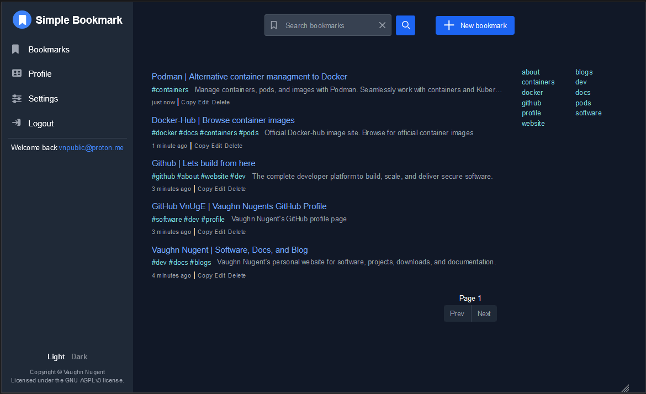
Task: Filter by 'software' tag in tag list
Action: tap(589, 113)
